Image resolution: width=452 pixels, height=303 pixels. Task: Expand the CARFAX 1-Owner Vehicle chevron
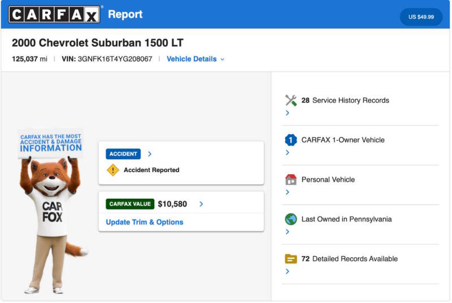287,152
